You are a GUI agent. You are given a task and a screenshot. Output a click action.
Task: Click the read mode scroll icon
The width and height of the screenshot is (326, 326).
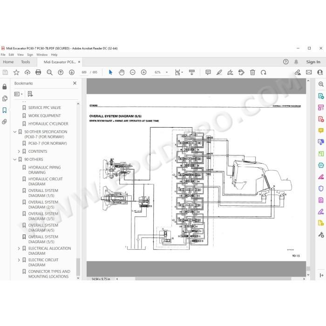[x=191, y=72]
